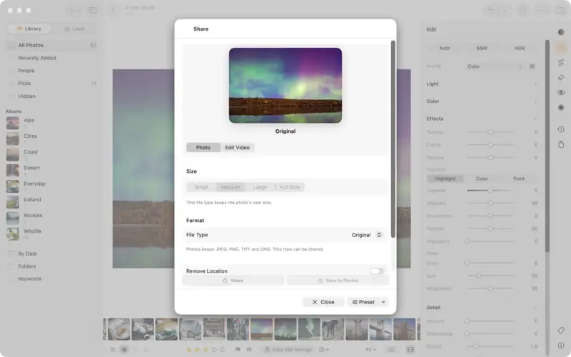Close the Share dialog
Screen dimensions: 571x357
tap(323, 302)
